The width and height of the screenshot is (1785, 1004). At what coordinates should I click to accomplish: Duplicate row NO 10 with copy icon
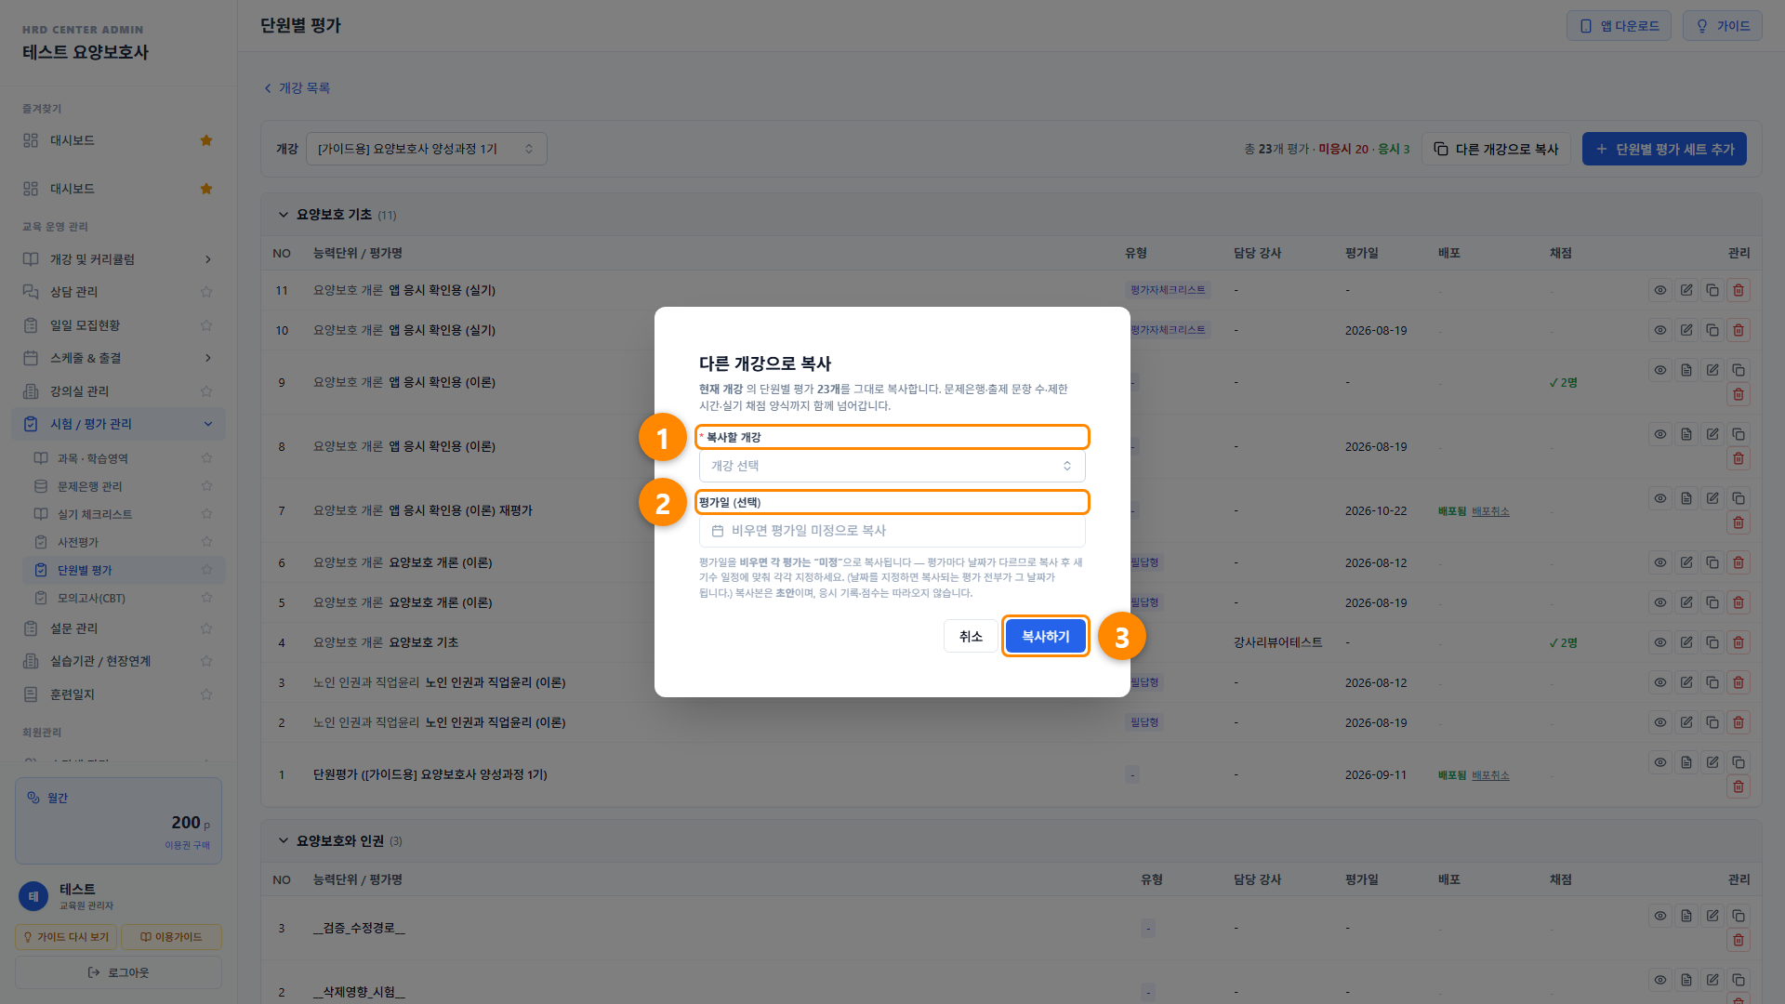click(1712, 330)
